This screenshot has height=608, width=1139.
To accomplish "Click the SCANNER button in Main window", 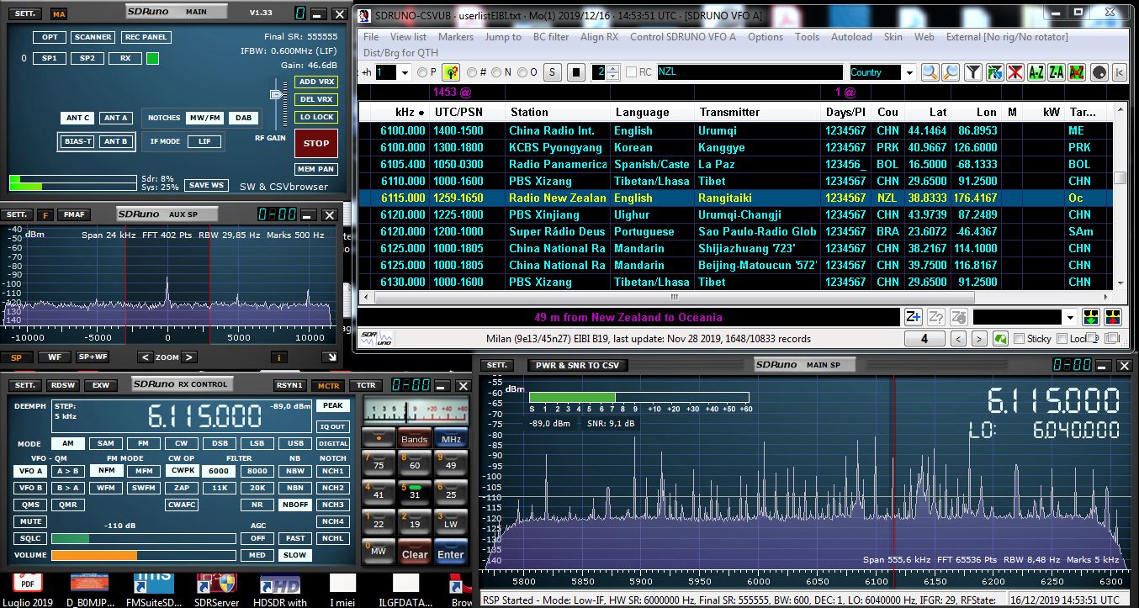I will [93, 37].
